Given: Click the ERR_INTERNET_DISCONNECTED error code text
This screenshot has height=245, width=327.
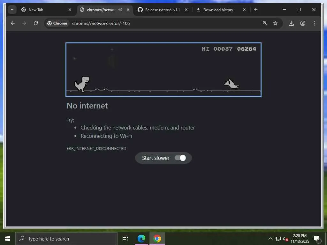Looking at the screenshot, I should click(96, 148).
